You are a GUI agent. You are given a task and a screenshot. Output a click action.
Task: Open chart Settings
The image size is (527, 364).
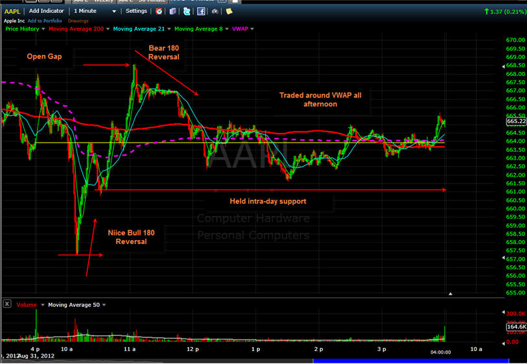click(136, 11)
